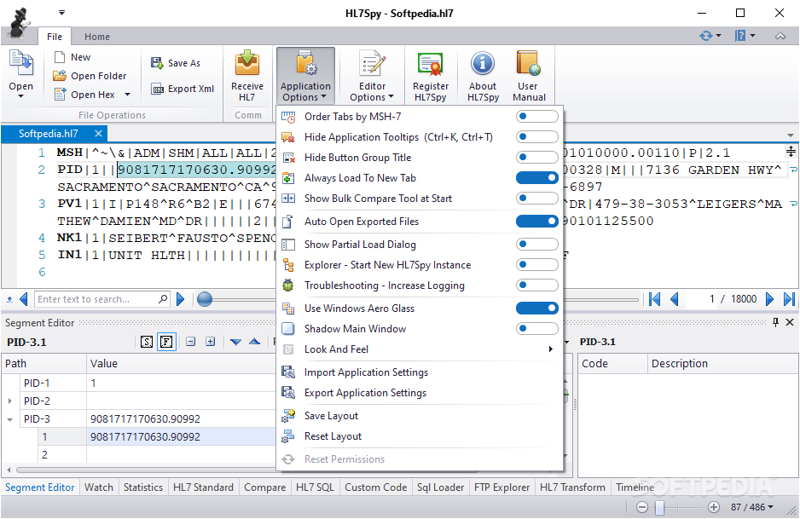Screen dimensions: 800x519
Task: Click the blue up triangle icon
Action: pos(255,342)
